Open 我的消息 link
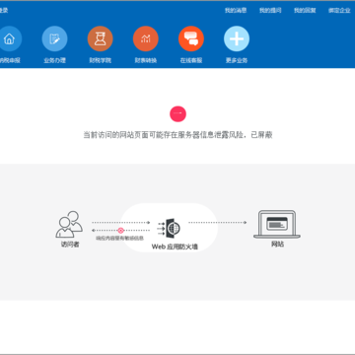This screenshot has height=355, width=355. pos(236,11)
